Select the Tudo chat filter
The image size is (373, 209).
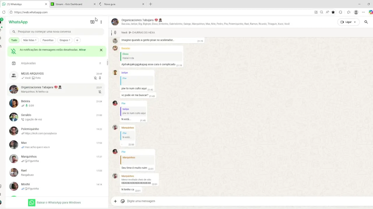(x=14, y=40)
